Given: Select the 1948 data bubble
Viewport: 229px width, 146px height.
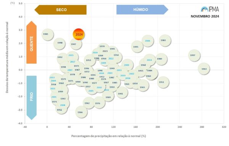Looking at the screenshot, I should point(59,43).
